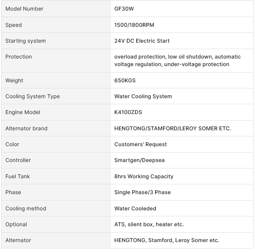Select the "Single Phase/3 Phase" value
This screenshot has height=250, width=255.
tap(142, 192)
